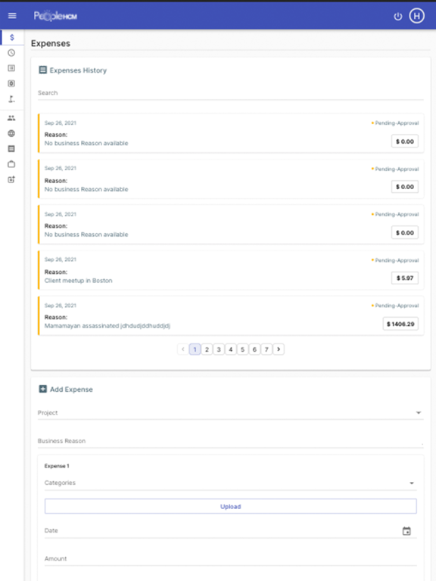This screenshot has height=581, width=436.
Task: Click Pending-Approval status on Boston expense
Action: point(395,260)
